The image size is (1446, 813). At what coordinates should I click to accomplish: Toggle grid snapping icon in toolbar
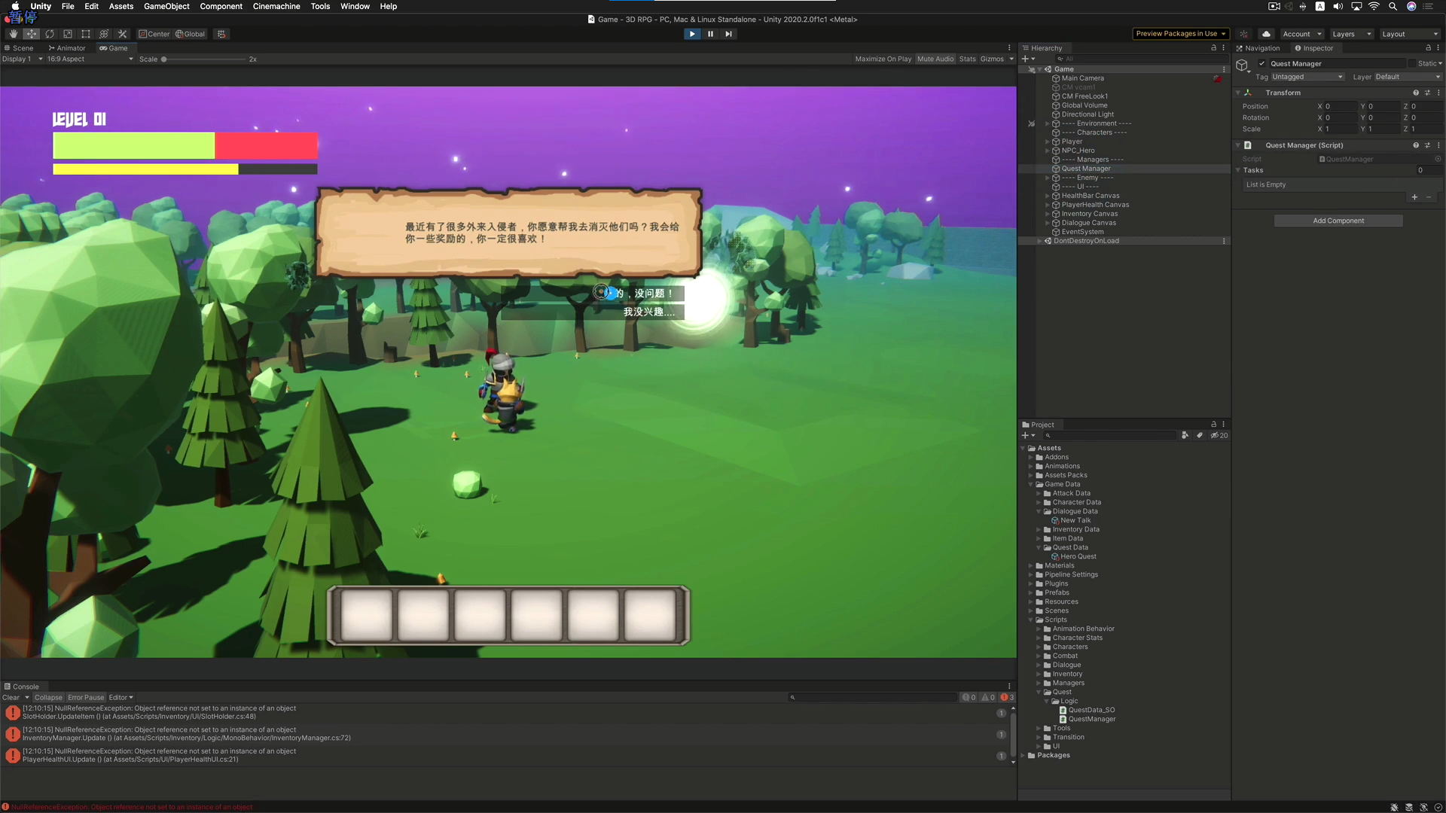(221, 34)
